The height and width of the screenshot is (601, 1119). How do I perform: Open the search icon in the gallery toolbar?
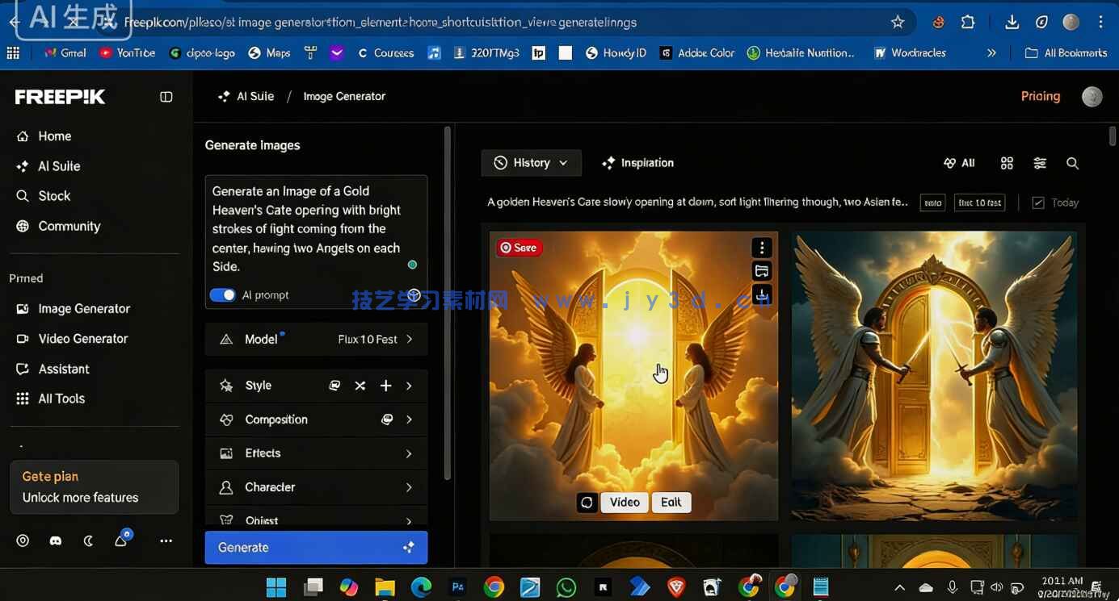pyautogui.click(x=1072, y=162)
